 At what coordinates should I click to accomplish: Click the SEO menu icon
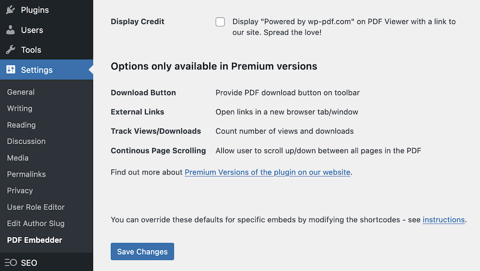[11, 263]
